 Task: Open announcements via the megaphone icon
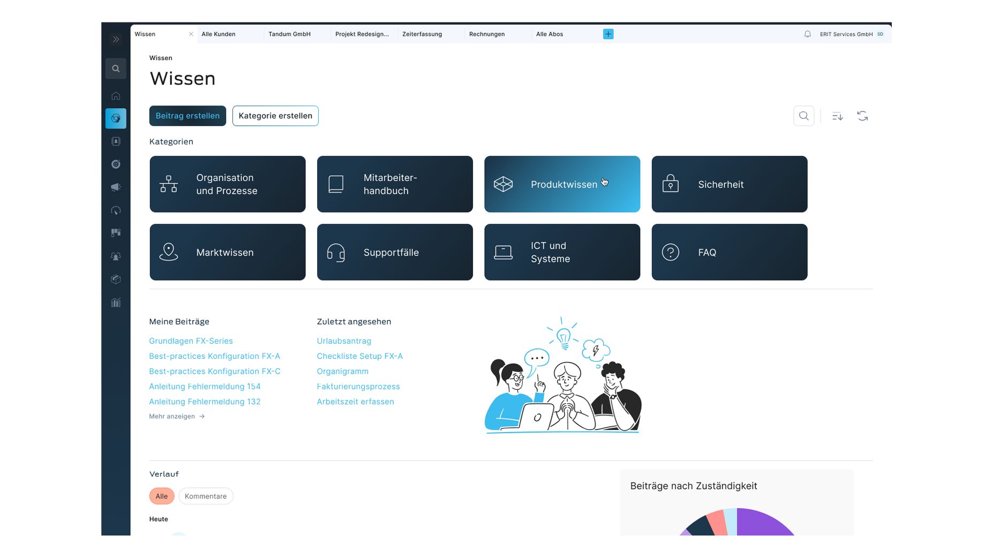(x=116, y=187)
